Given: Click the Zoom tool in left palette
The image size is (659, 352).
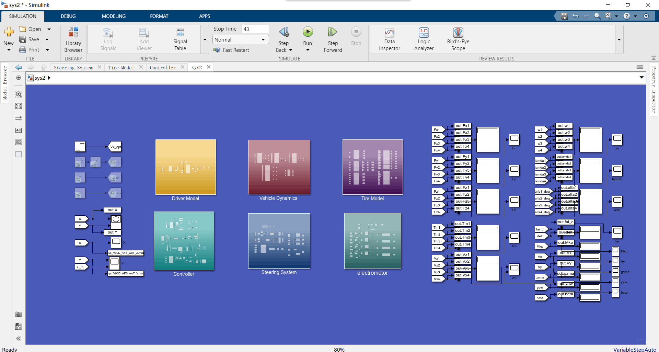Looking at the screenshot, I should (19, 94).
